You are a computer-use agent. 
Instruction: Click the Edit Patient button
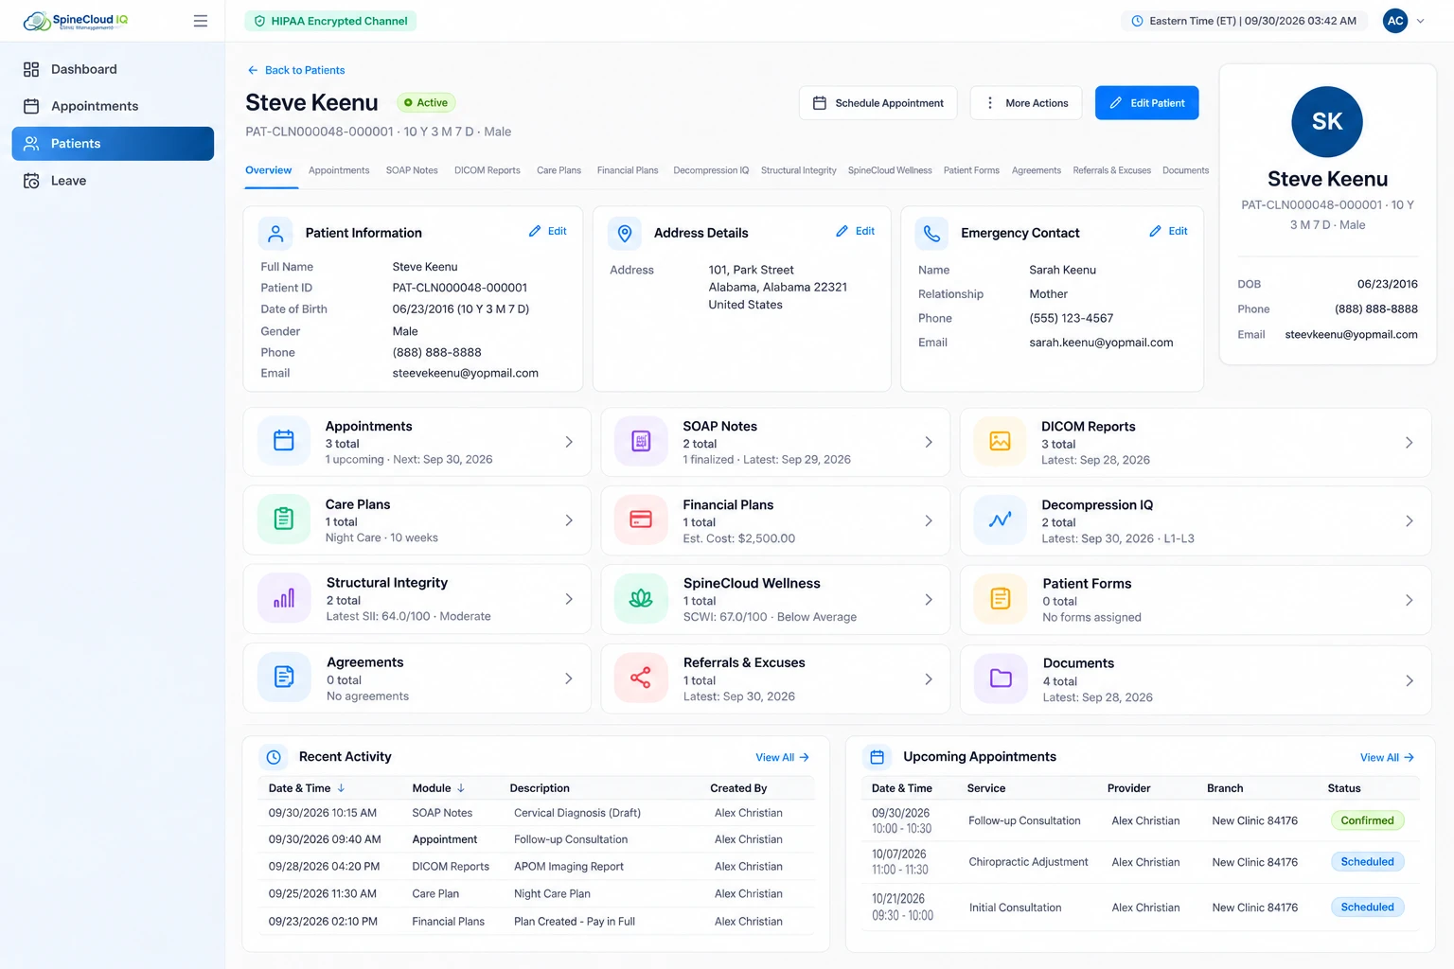1147,103
